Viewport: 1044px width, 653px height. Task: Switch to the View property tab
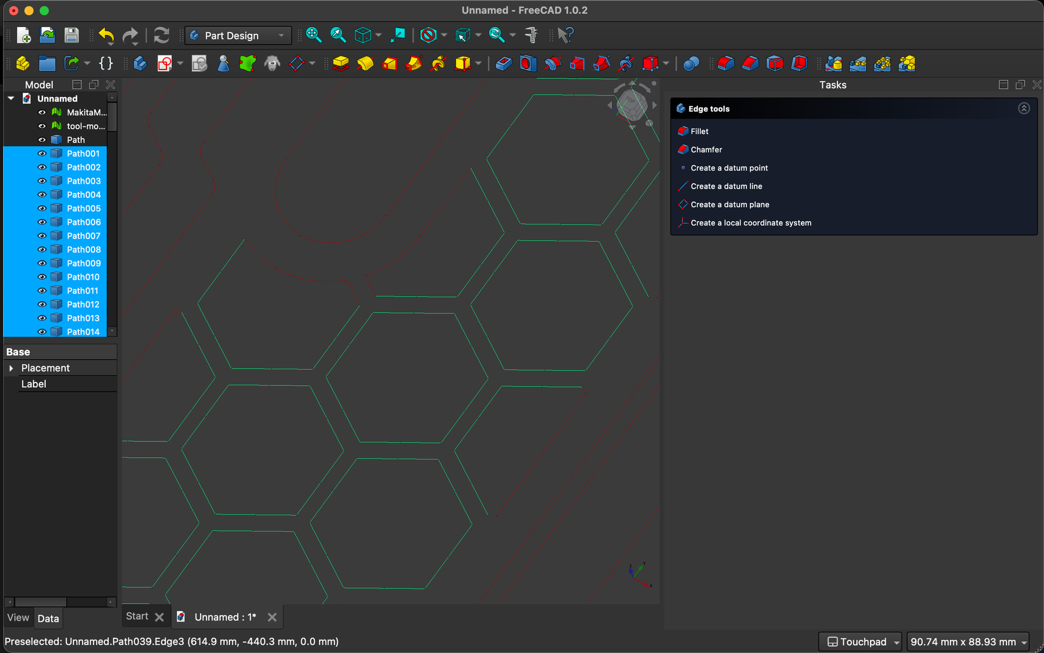(18, 618)
